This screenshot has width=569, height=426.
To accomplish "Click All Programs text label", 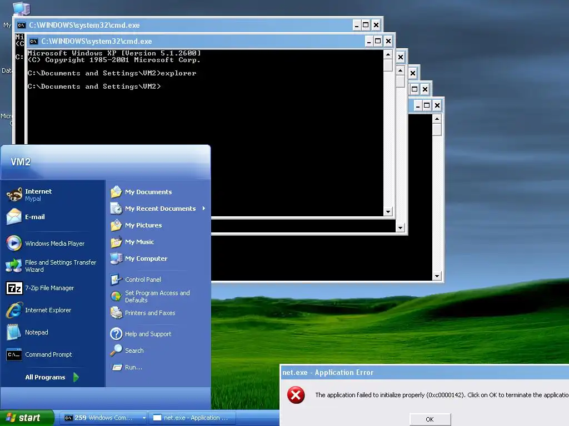I will [45, 377].
